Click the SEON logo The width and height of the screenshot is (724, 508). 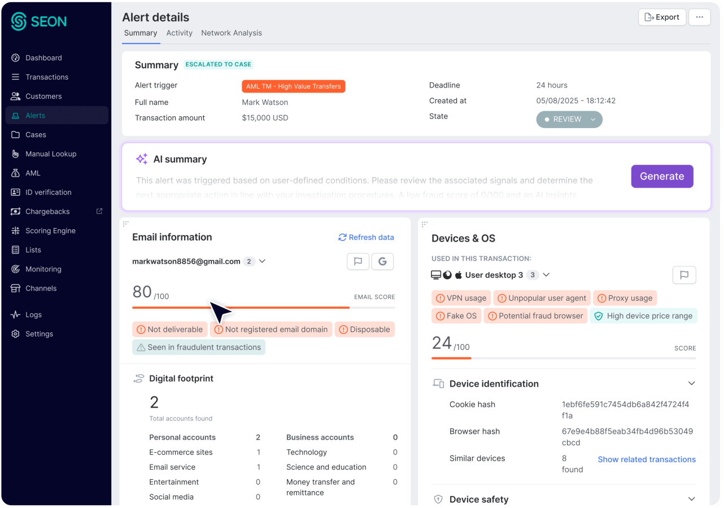point(39,21)
